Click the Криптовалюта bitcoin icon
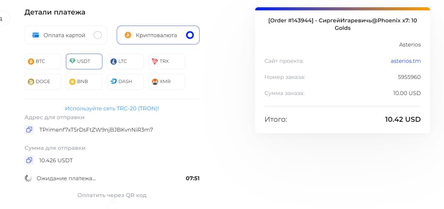 (x=128, y=35)
